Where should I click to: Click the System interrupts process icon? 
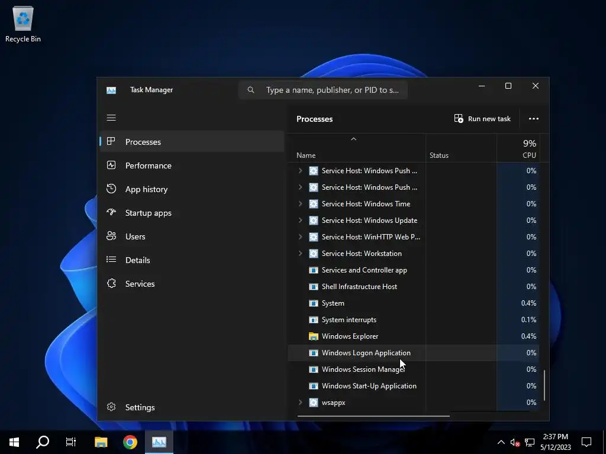pos(314,320)
